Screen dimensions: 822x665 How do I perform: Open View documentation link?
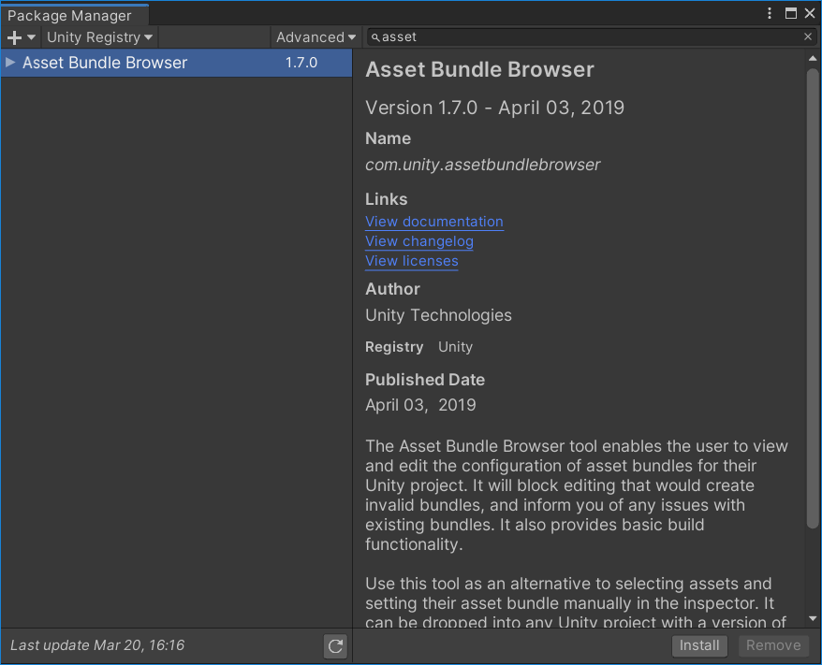pos(434,222)
